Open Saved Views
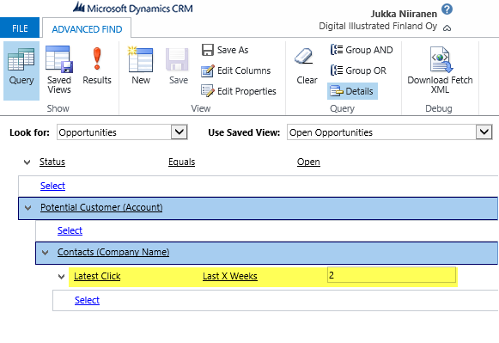Screen dimensions: 499x343 coord(59,70)
